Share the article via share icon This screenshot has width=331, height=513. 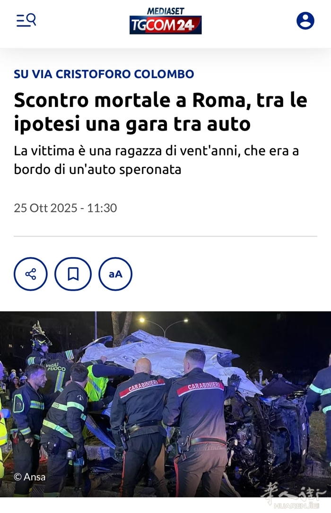30,274
